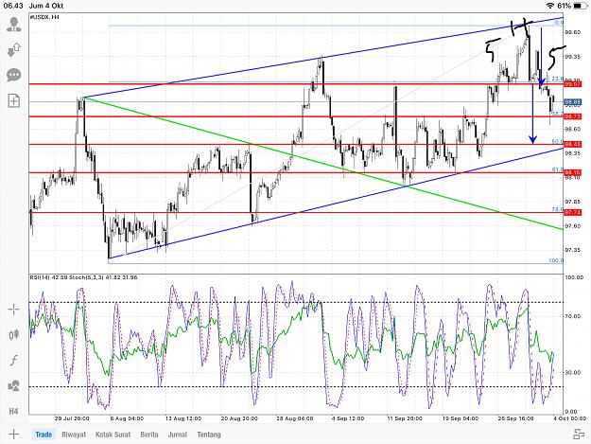Click the current price 98.88 label
This screenshot has height=444, width=591.
(x=572, y=102)
